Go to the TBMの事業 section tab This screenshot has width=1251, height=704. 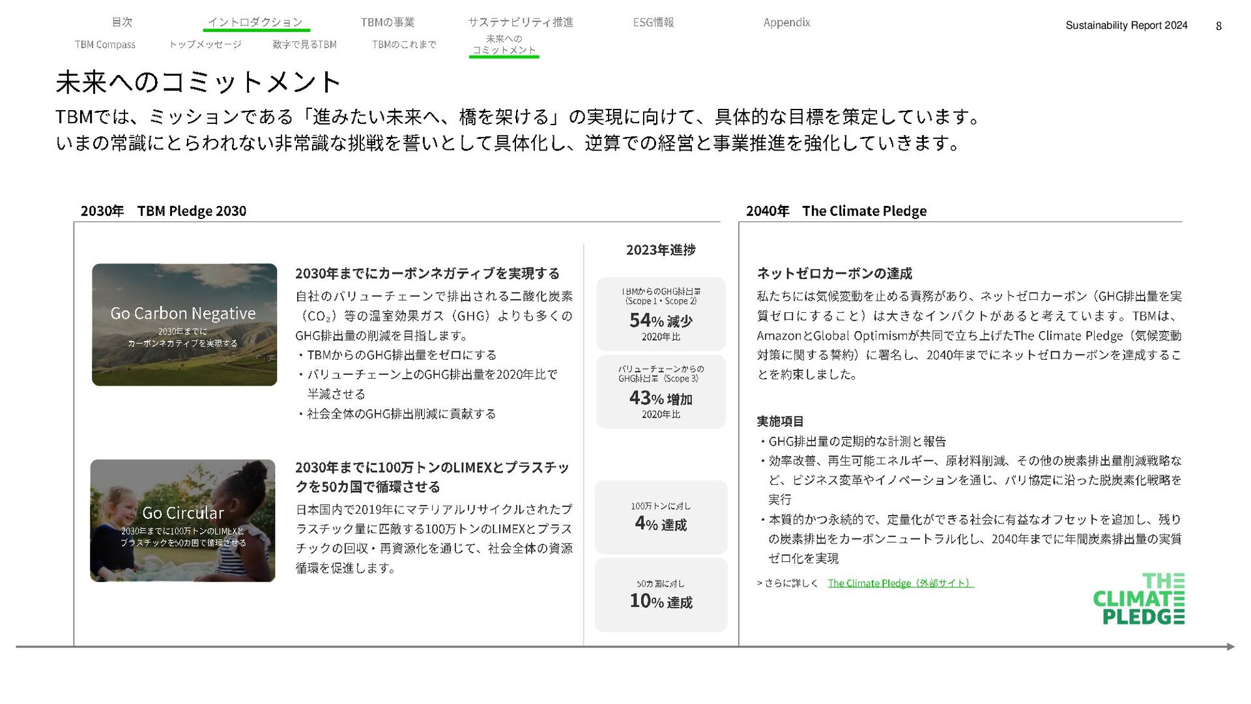coord(388,22)
